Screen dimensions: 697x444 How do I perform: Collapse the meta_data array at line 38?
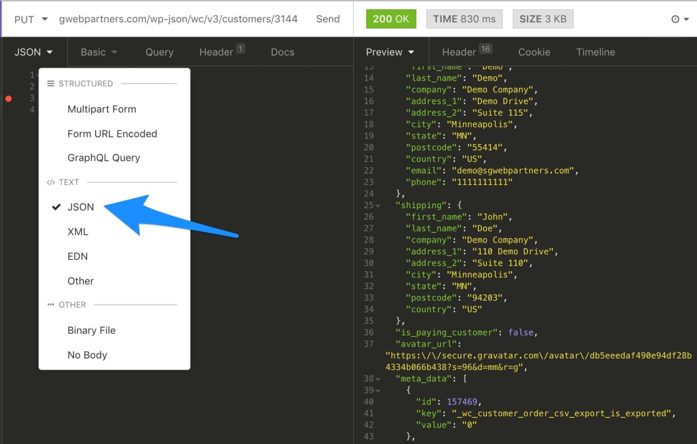click(378, 379)
